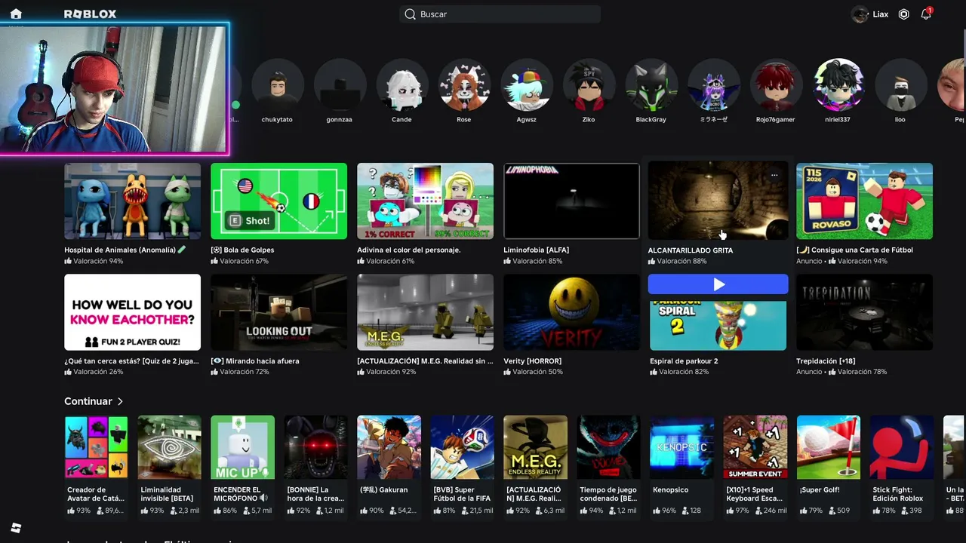Click the 'Valoración 26%' rating text
Viewport: 966px width, 543px height.
coord(94,373)
